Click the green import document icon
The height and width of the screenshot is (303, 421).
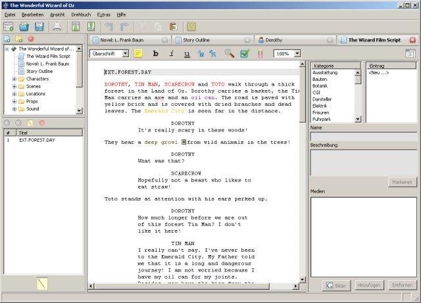76,27
